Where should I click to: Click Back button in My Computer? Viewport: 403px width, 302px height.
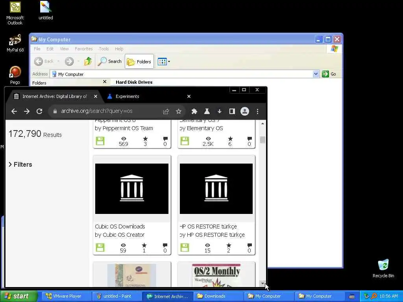click(44, 61)
